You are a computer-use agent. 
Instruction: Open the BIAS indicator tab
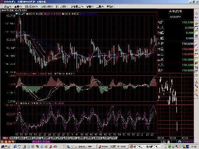[21, 138]
